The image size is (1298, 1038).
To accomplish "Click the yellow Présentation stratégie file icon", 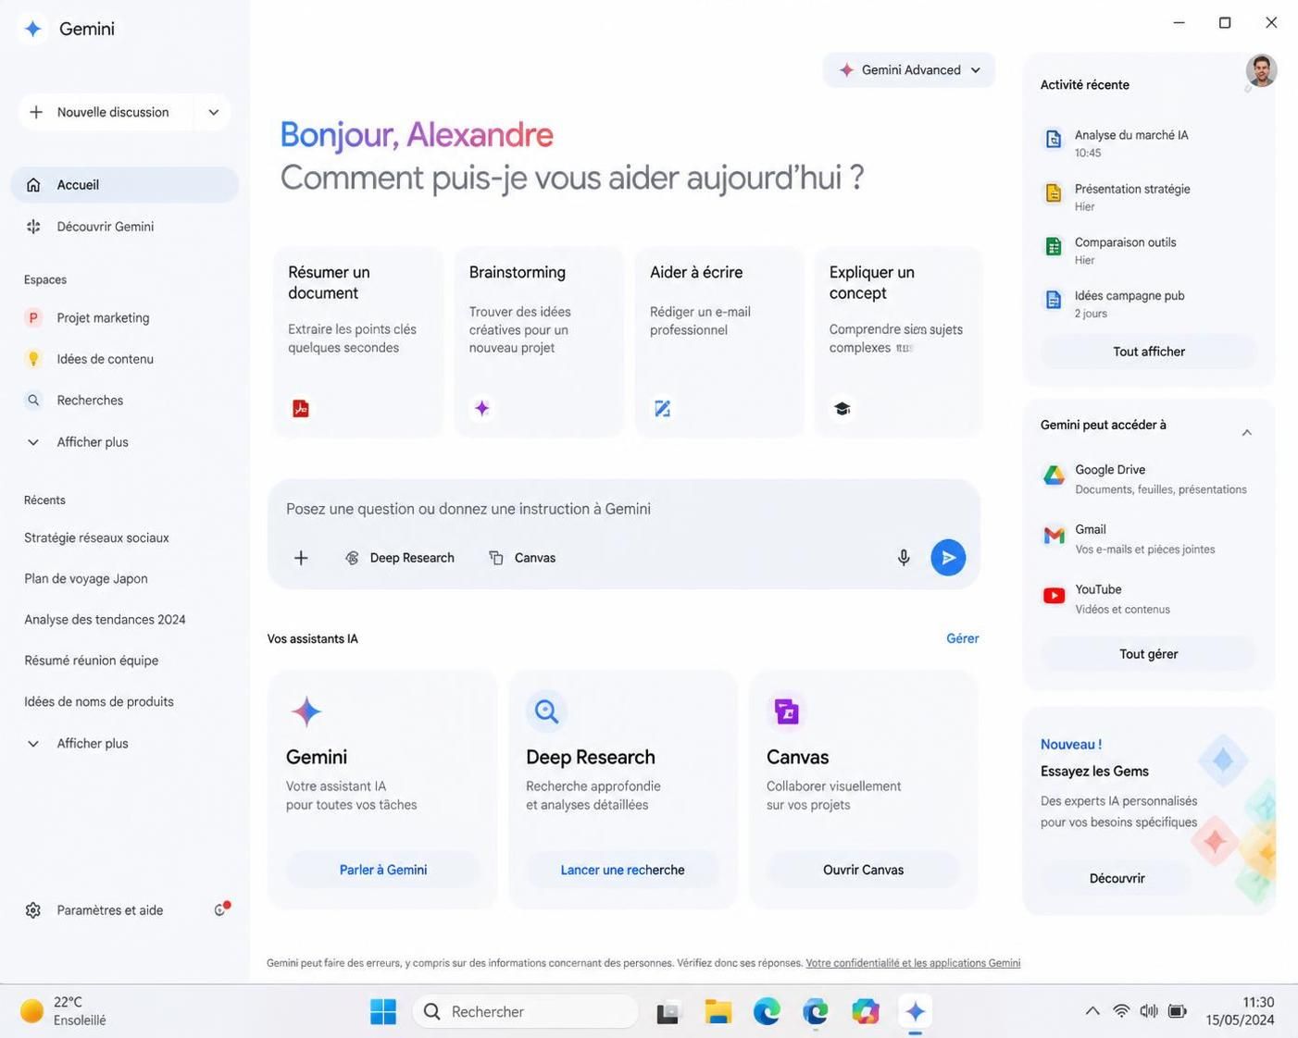I will point(1054,192).
